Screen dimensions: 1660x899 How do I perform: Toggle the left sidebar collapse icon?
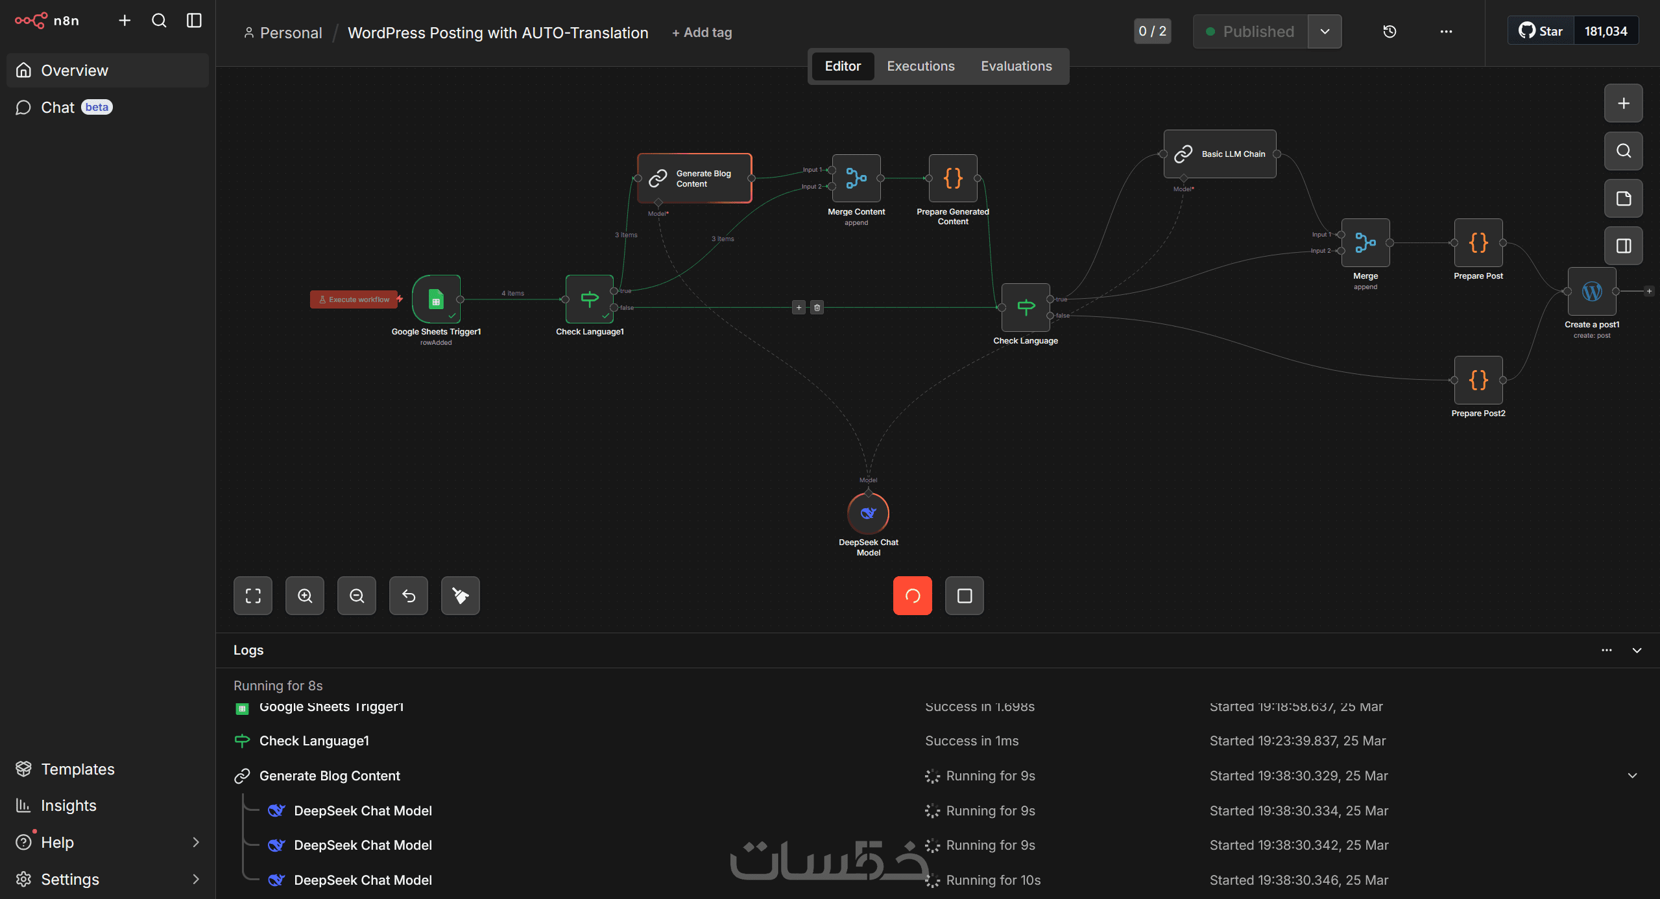tap(194, 21)
